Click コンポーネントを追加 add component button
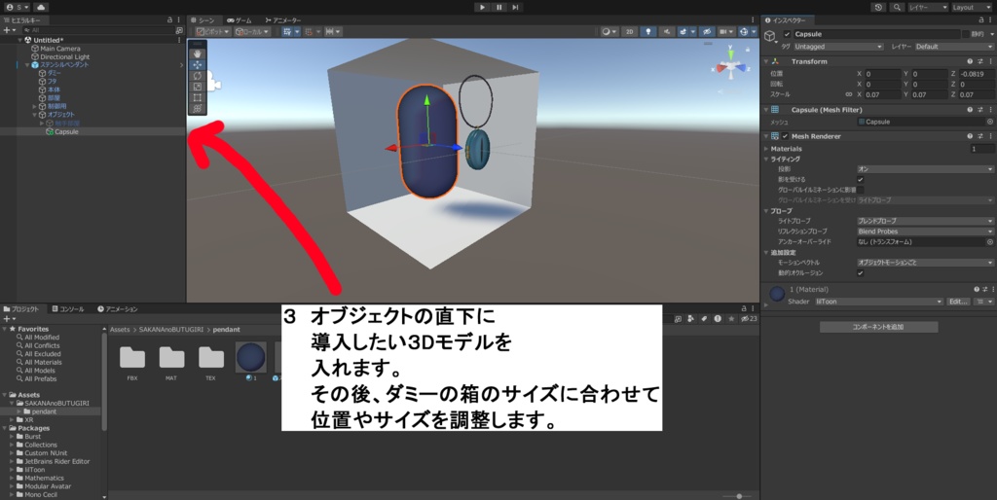This screenshot has width=997, height=500. pyautogui.click(x=878, y=327)
